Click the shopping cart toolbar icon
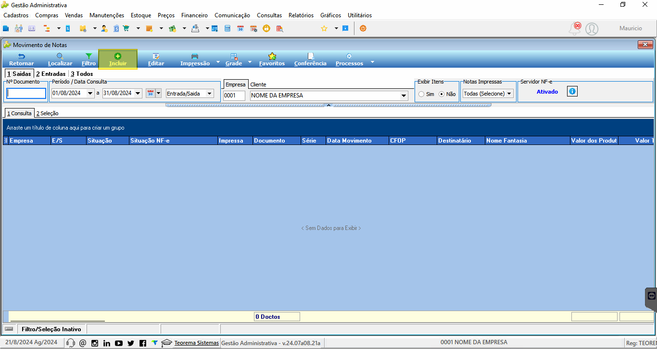 [126, 28]
